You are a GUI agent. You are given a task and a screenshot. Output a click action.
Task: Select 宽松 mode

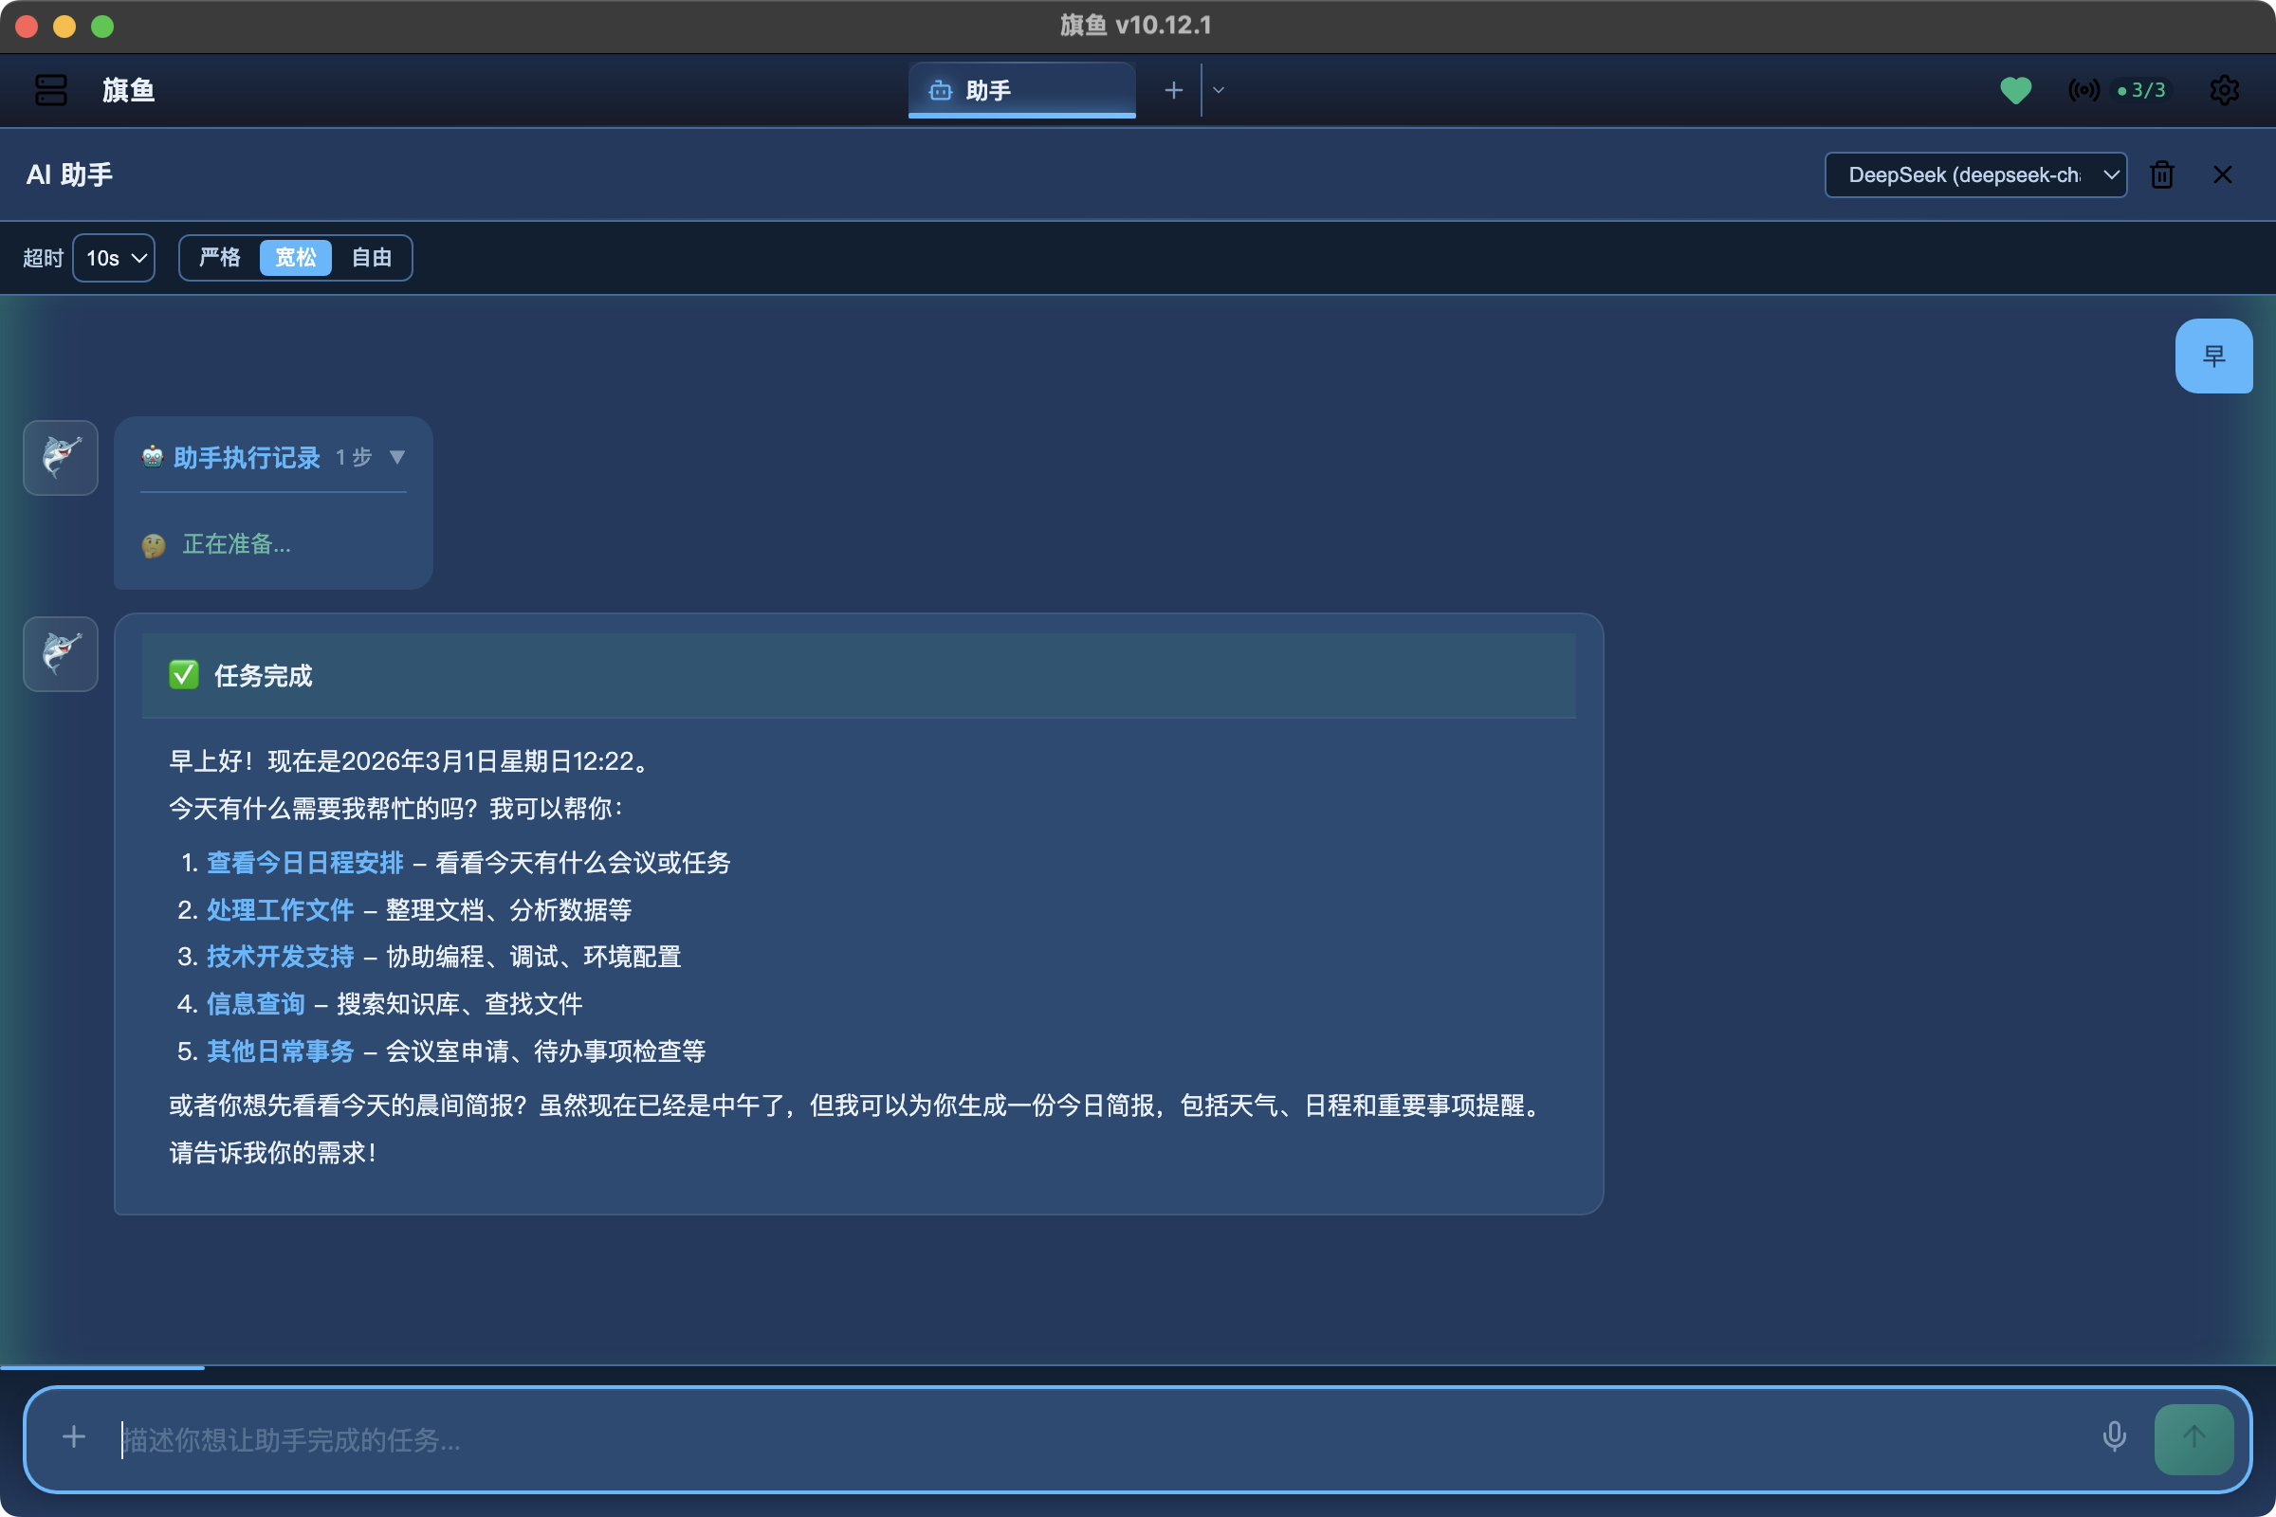295,257
